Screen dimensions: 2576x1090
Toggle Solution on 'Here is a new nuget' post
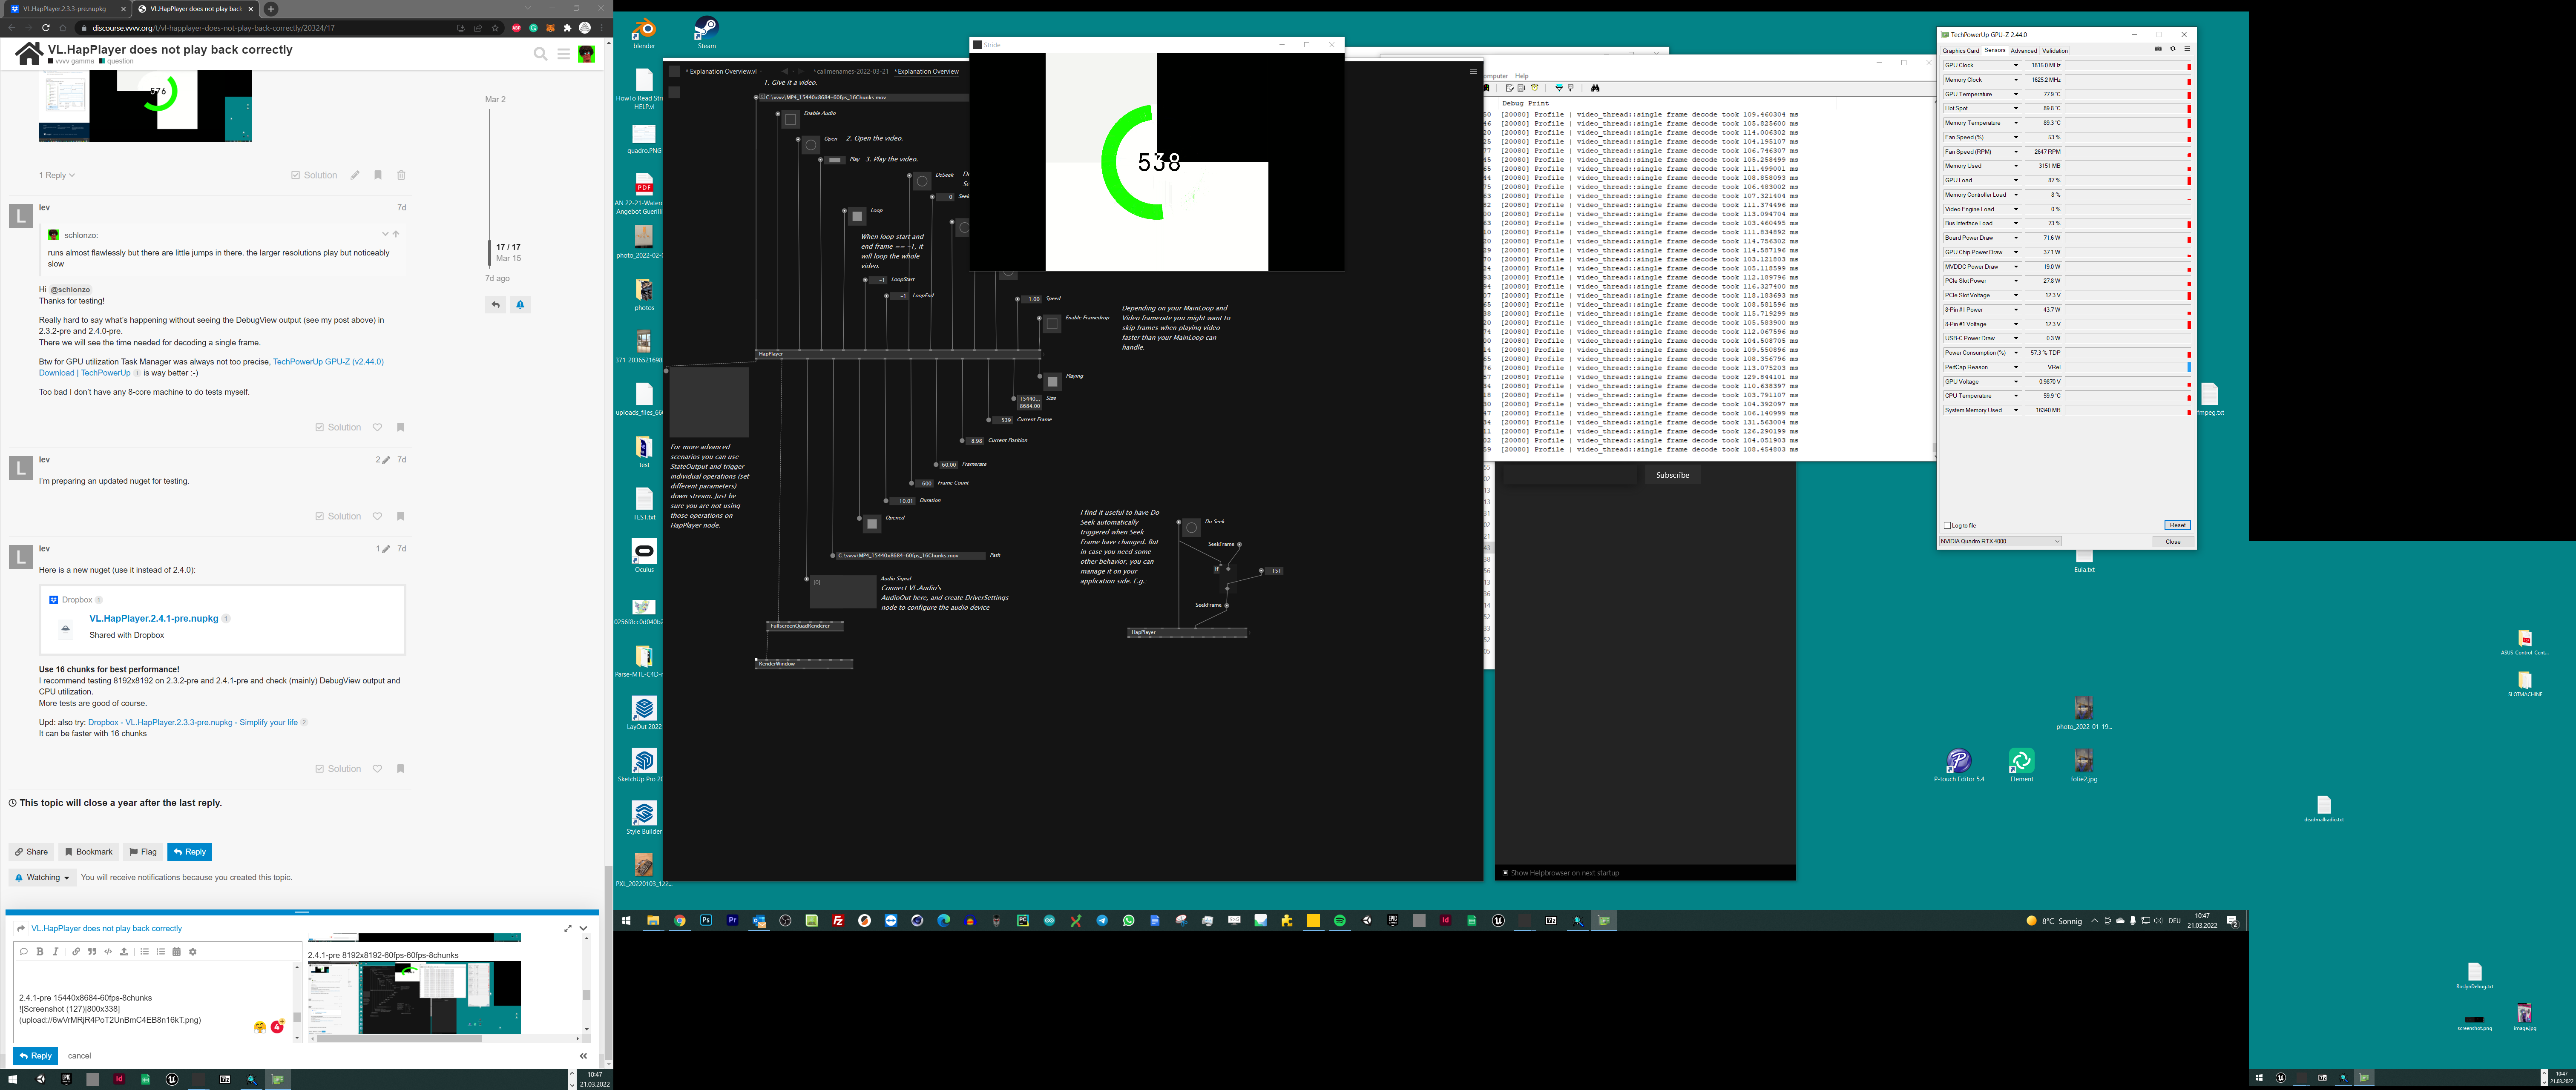[338, 769]
